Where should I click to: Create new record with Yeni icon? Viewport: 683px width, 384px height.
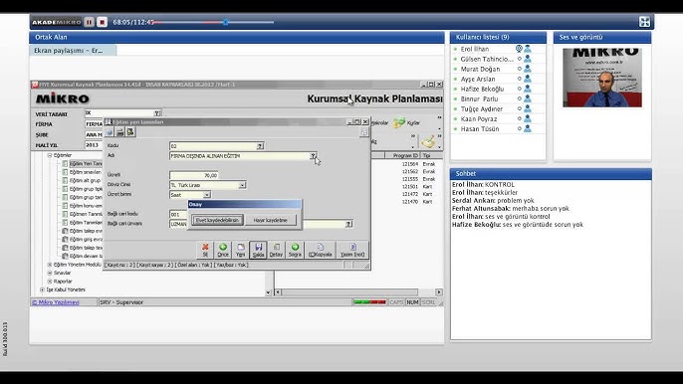point(241,250)
